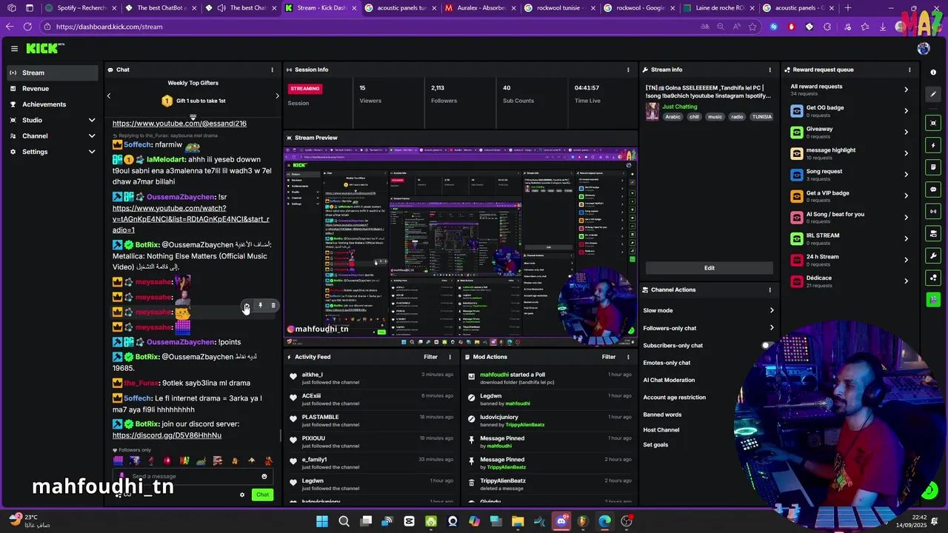Open the Channel Actions three-dot menu
Viewport: 948px width, 533px height.
pos(770,290)
